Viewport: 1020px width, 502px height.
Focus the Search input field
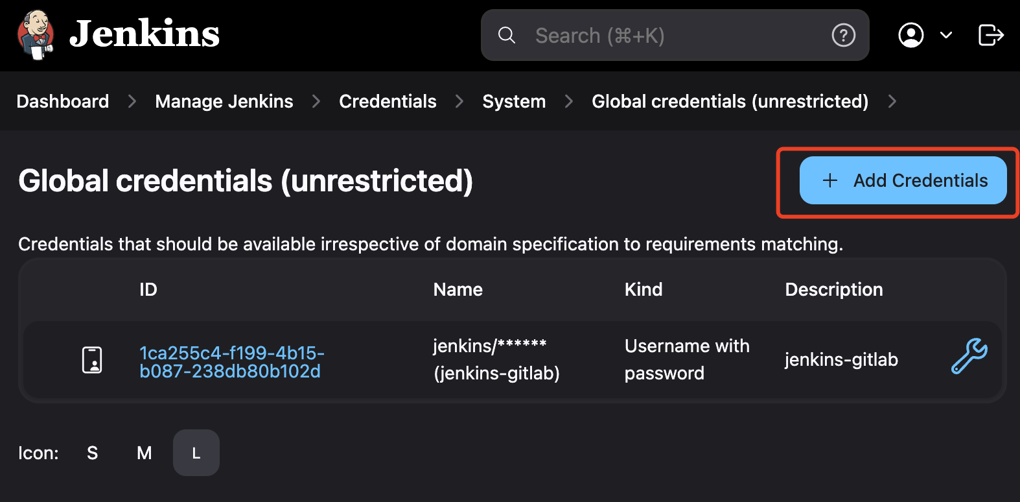674,35
